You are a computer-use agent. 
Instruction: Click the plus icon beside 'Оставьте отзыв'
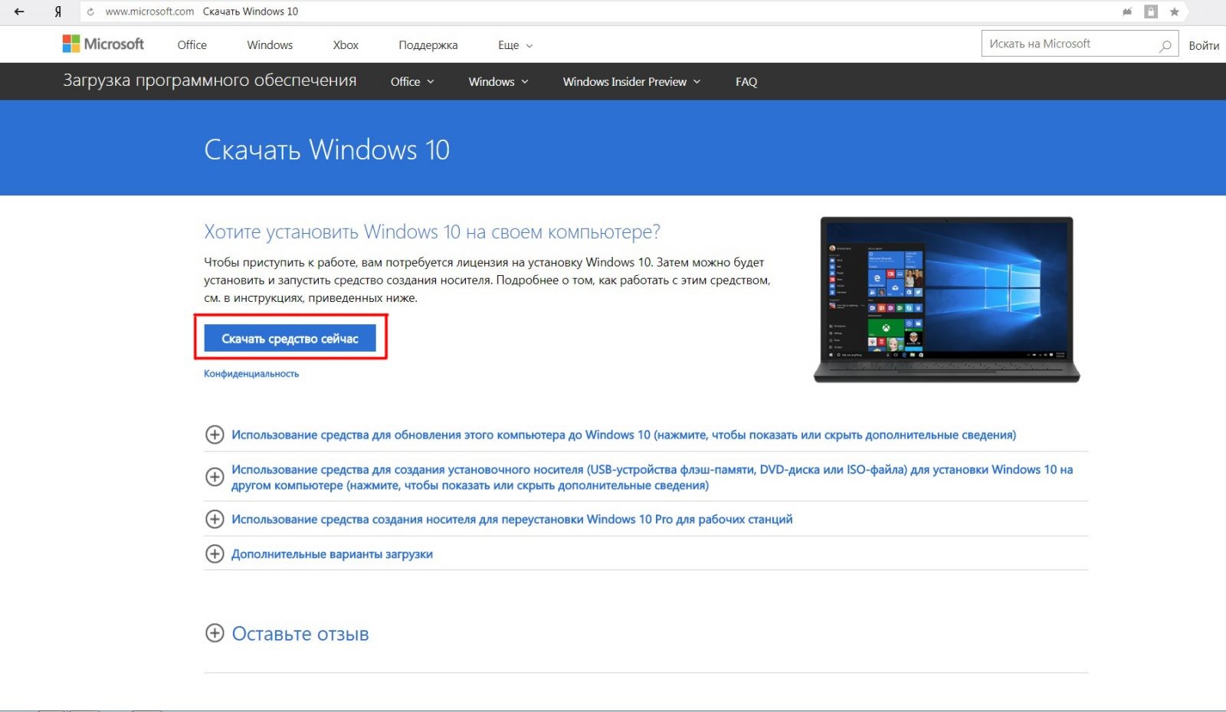click(x=215, y=633)
